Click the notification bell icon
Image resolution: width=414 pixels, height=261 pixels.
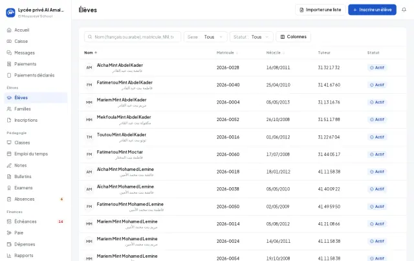[x=404, y=10]
